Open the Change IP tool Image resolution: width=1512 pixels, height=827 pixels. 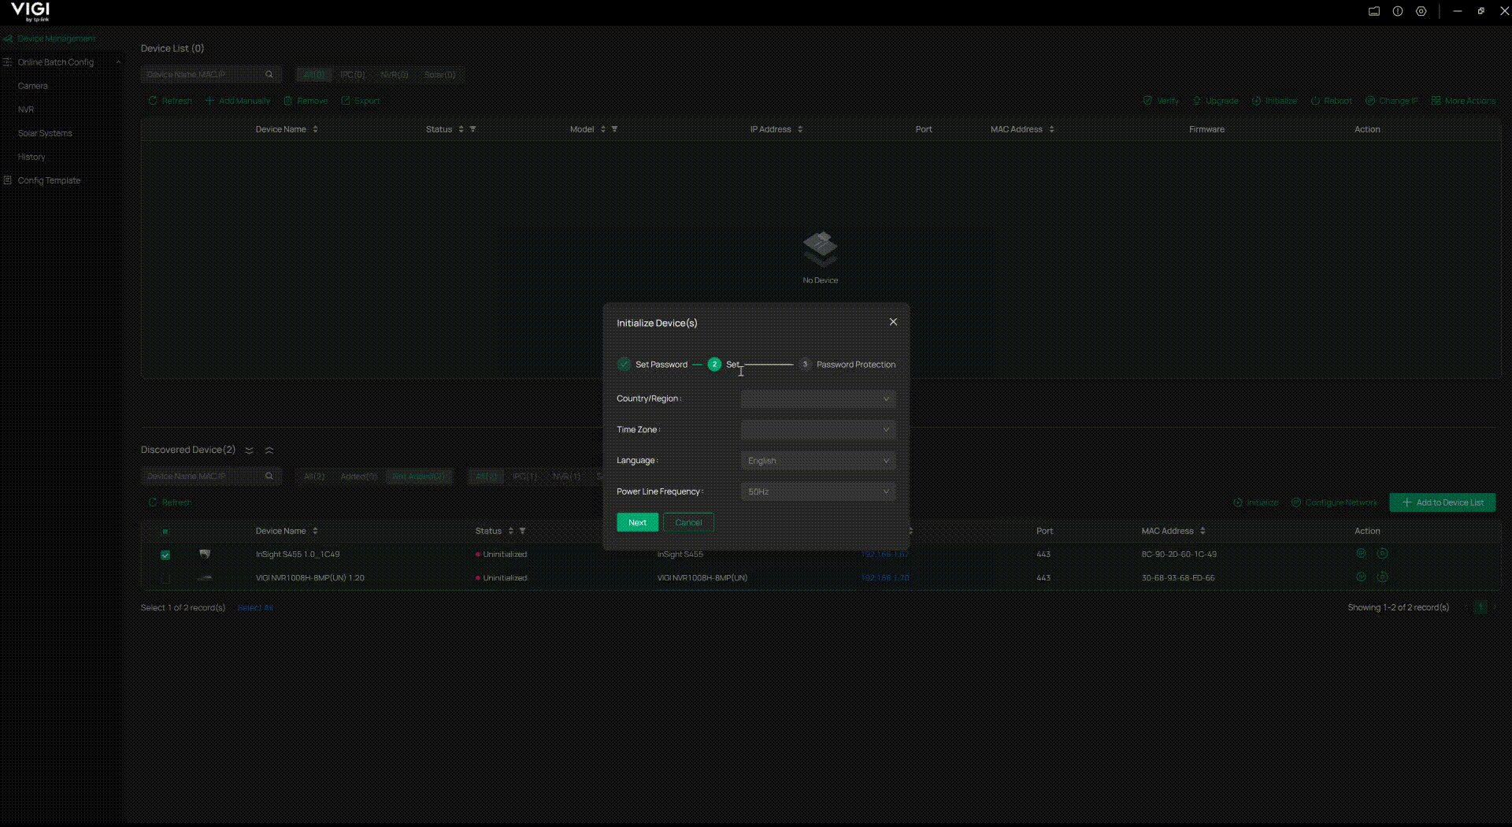click(1392, 101)
